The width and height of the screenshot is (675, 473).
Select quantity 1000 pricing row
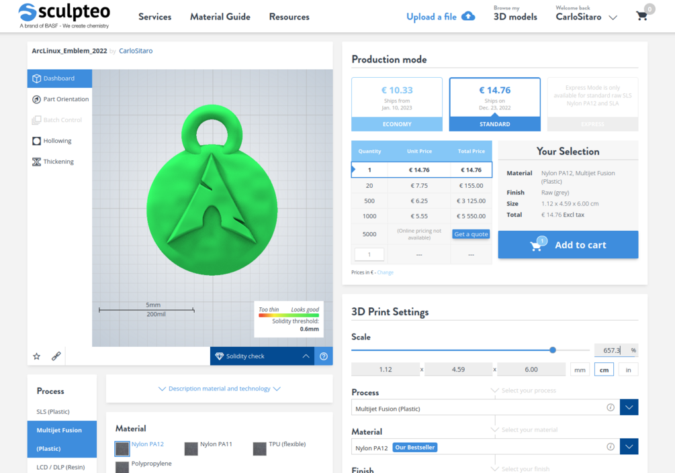[422, 216]
